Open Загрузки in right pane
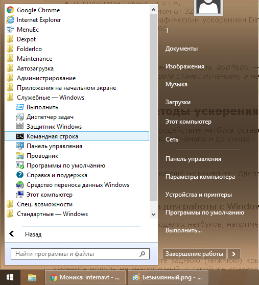 [178, 102]
